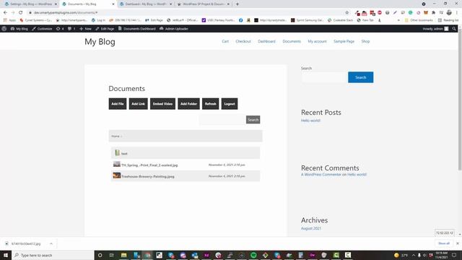
Task: Click the microphone icon in system tray
Action: pyautogui.click(x=419, y=255)
